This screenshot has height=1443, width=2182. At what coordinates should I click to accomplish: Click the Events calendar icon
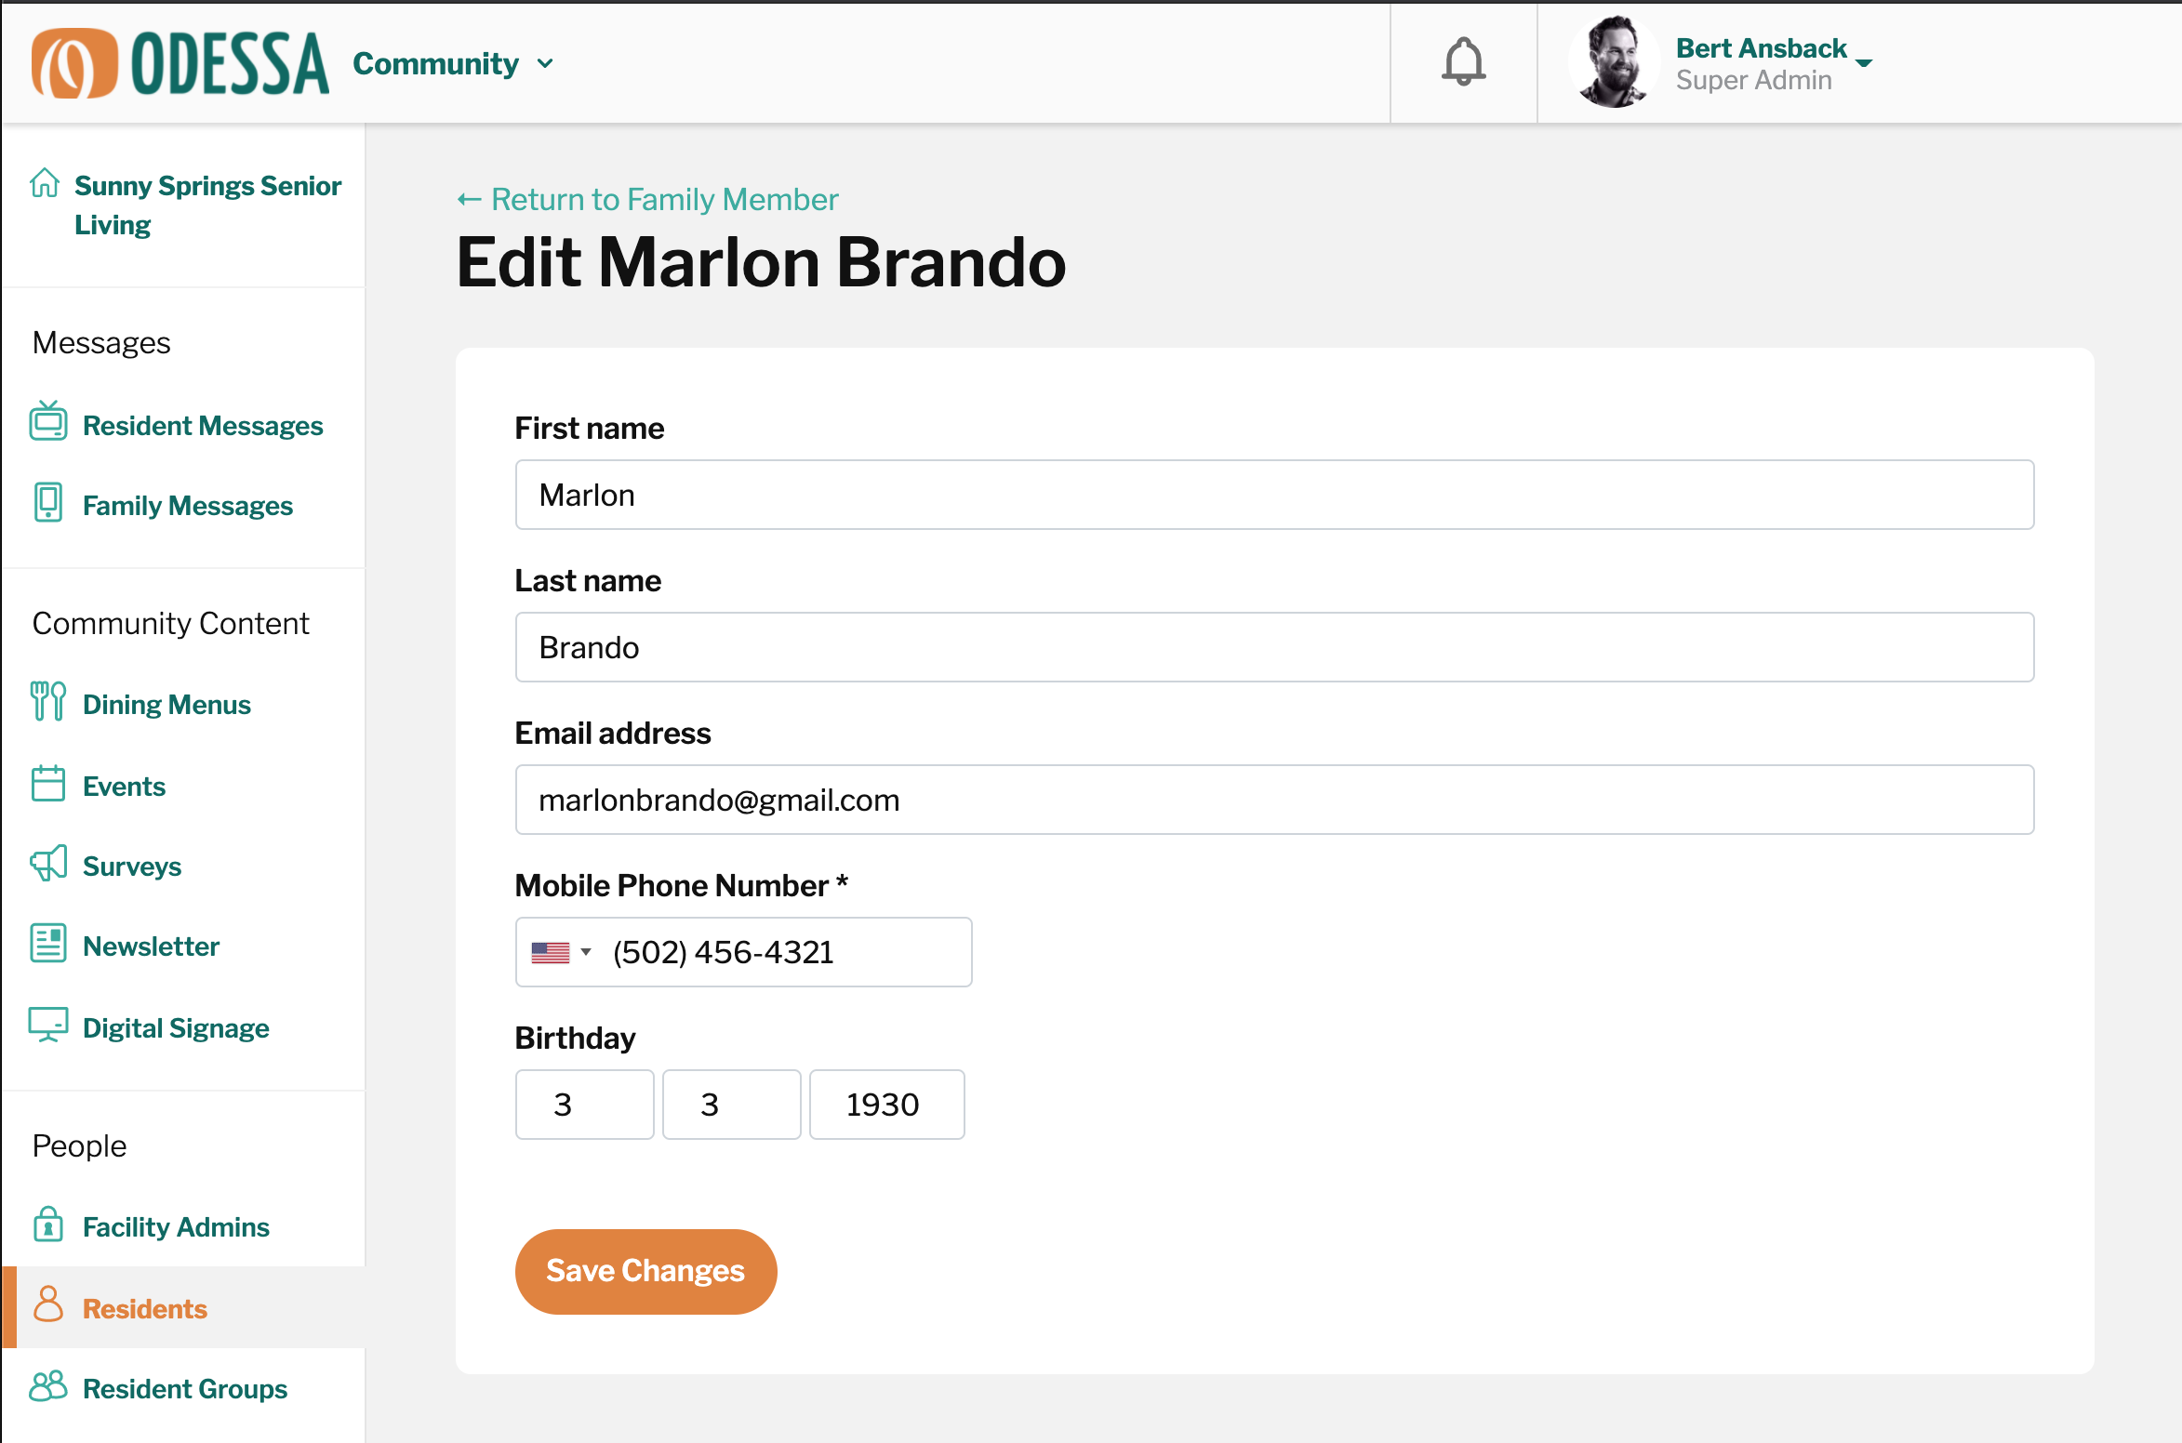tap(48, 783)
